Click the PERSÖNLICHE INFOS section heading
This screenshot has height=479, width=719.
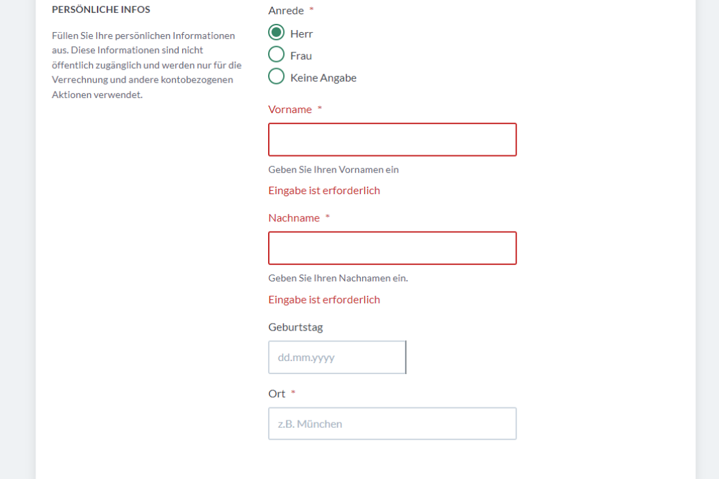coord(101,10)
